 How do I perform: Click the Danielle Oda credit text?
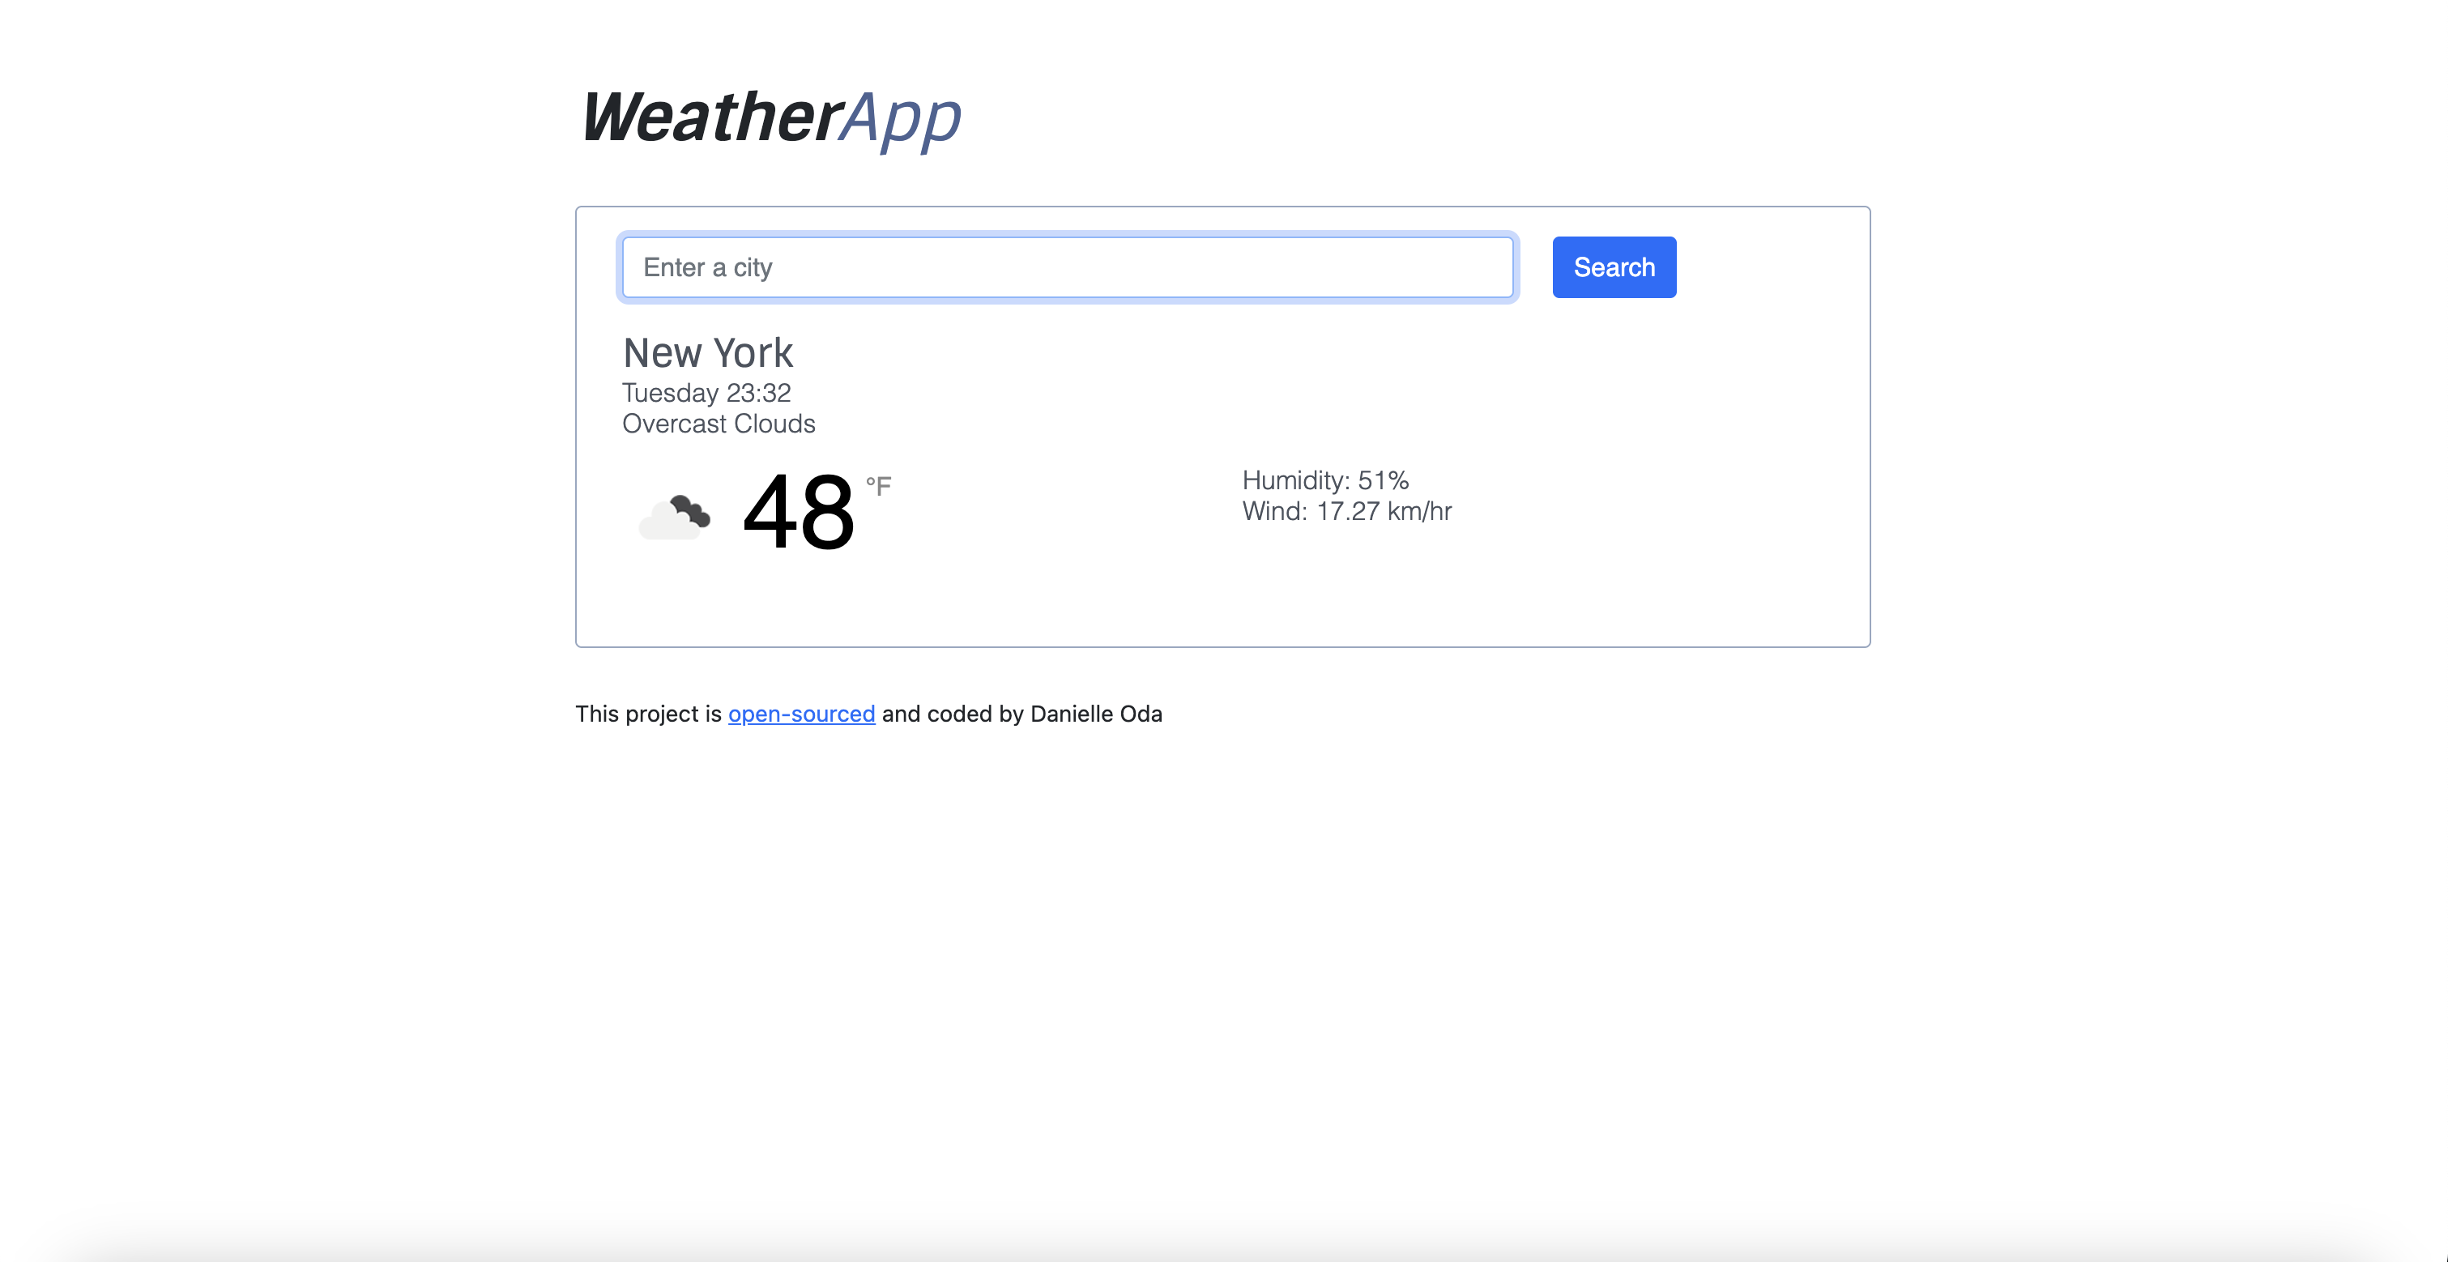tap(1096, 714)
